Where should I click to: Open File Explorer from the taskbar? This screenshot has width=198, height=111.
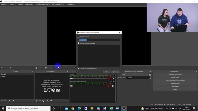(92, 108)
